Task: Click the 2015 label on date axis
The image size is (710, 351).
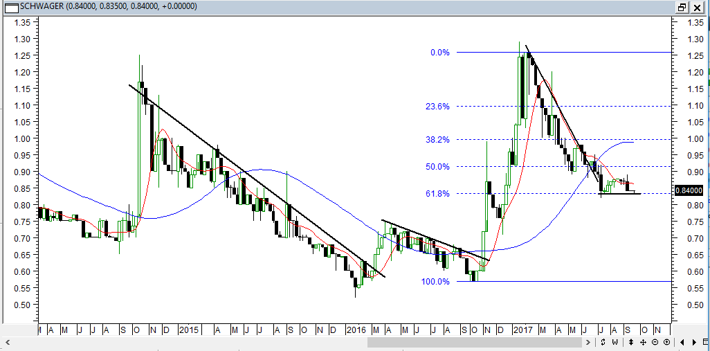Action: tap(188, 330)
